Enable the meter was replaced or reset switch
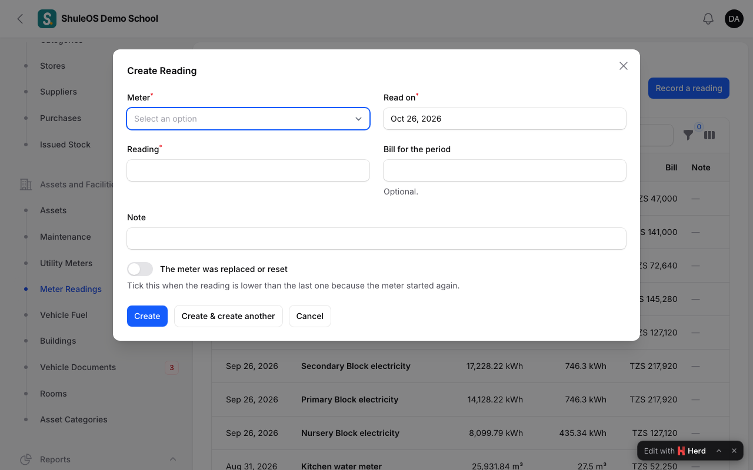 140,269
